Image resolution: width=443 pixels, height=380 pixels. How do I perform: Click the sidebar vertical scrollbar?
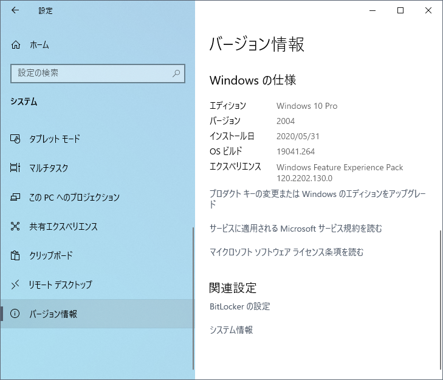click(193, 299)
